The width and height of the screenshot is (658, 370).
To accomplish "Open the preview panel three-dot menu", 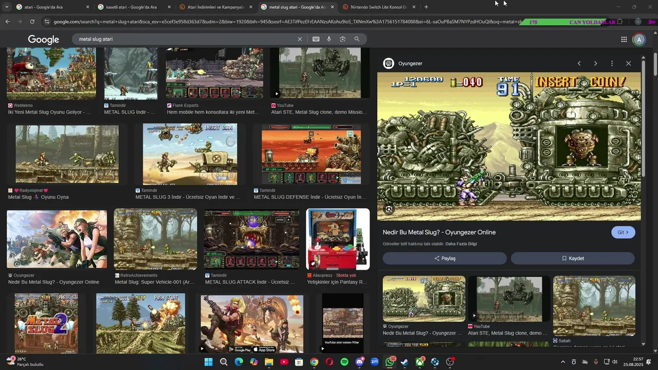I will pyautogui.click(x=612, y=63).
